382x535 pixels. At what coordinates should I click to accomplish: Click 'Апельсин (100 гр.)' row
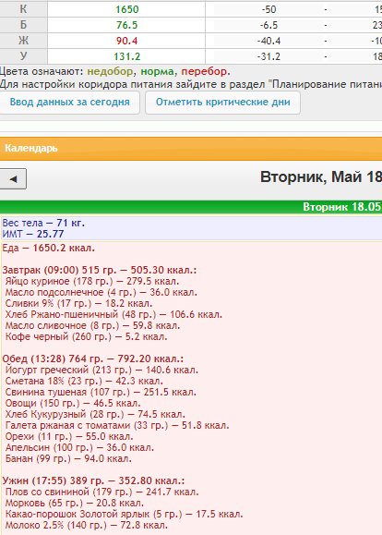click(x=79, y=447)
